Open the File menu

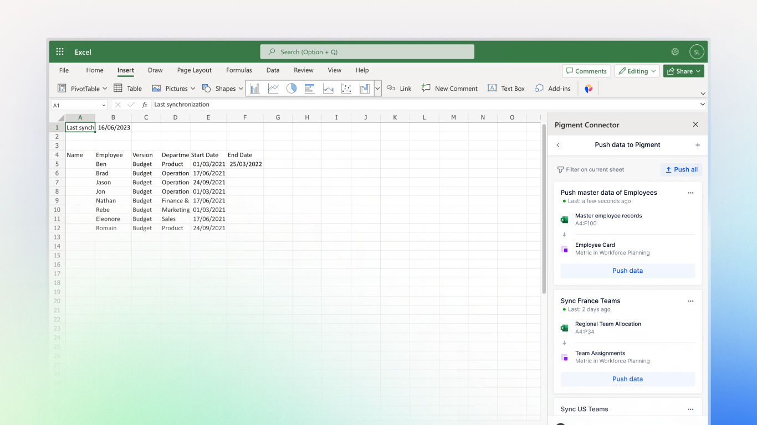64,70
